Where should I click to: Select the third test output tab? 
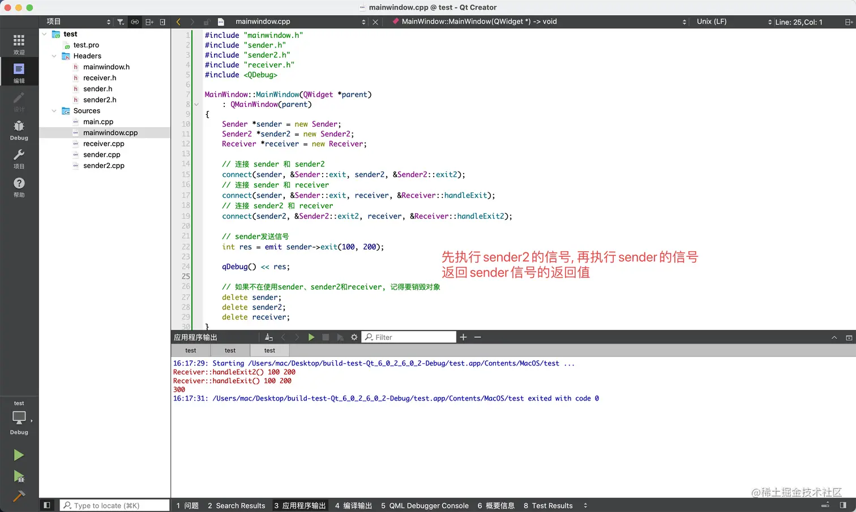pyautogui.click(x=269, y=350)
